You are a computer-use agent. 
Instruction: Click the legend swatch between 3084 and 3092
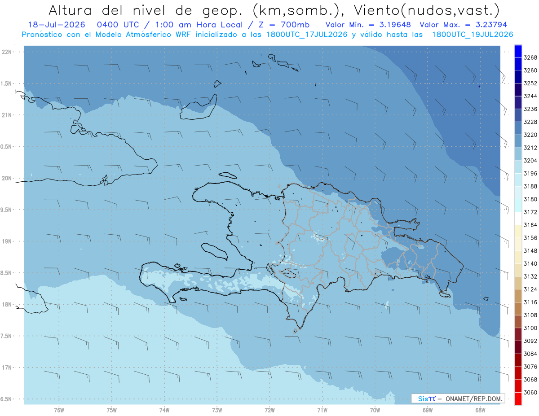[518, 347]
